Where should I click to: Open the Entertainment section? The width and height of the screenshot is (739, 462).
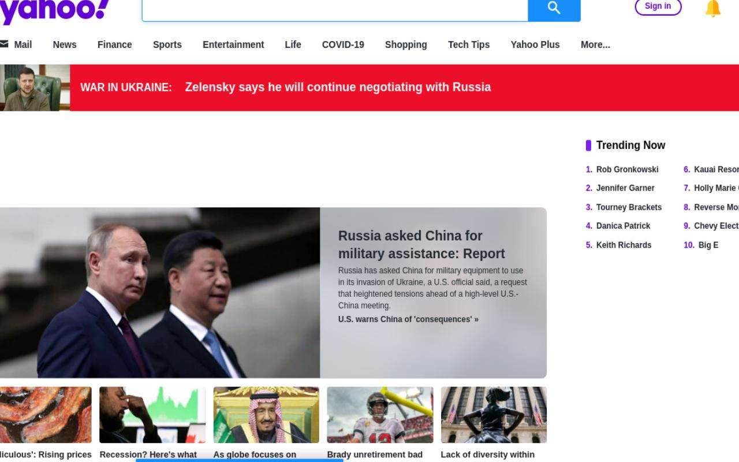[x=233, y=44]
